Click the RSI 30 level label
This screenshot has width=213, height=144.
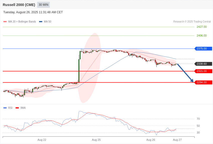(198, 132)
